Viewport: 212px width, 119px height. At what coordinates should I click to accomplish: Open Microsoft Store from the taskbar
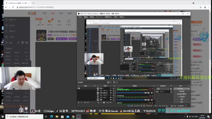point(62,117)
